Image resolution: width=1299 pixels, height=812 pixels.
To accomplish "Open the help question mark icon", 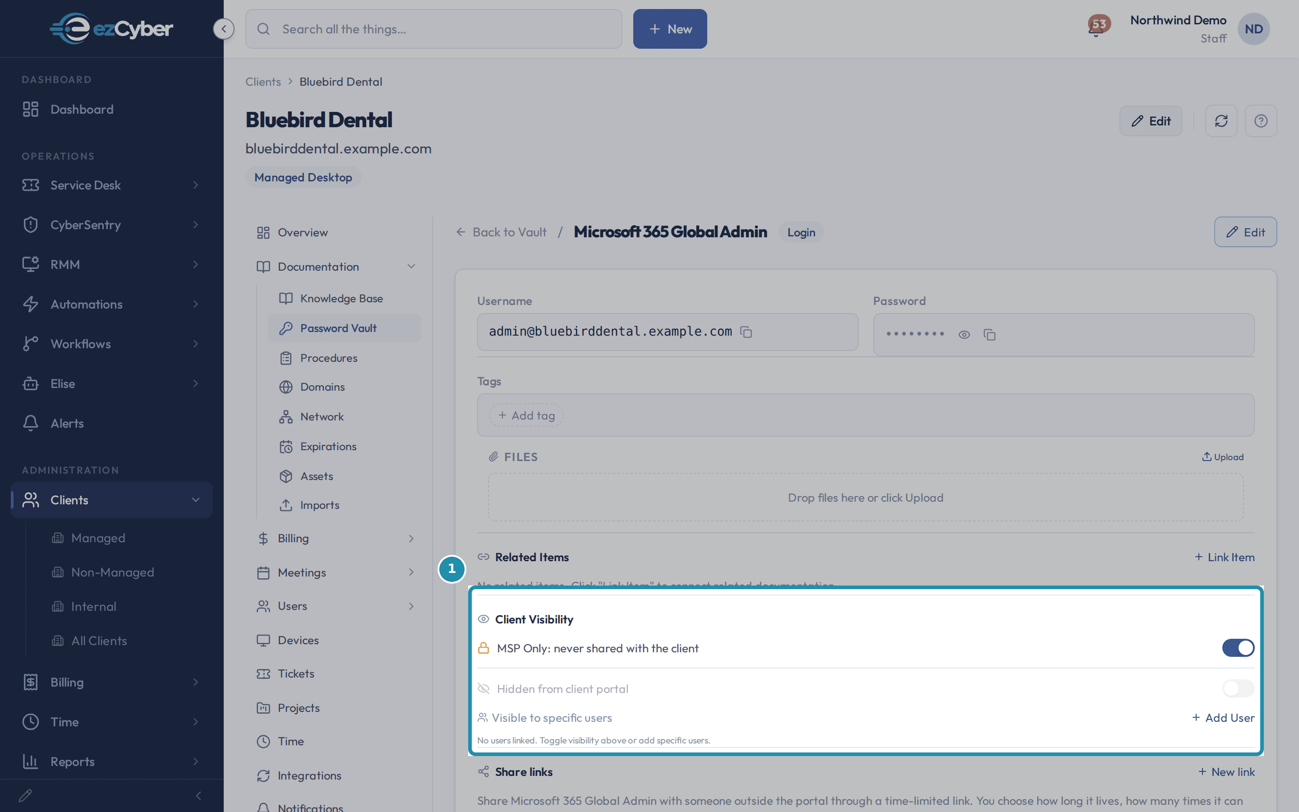I will 1261,121.
